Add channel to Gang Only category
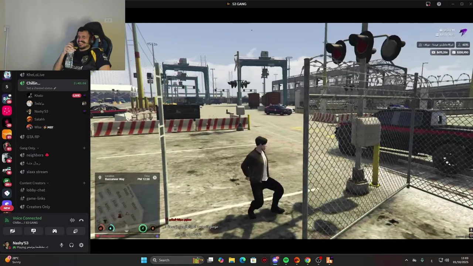 [x=84, y=148]
